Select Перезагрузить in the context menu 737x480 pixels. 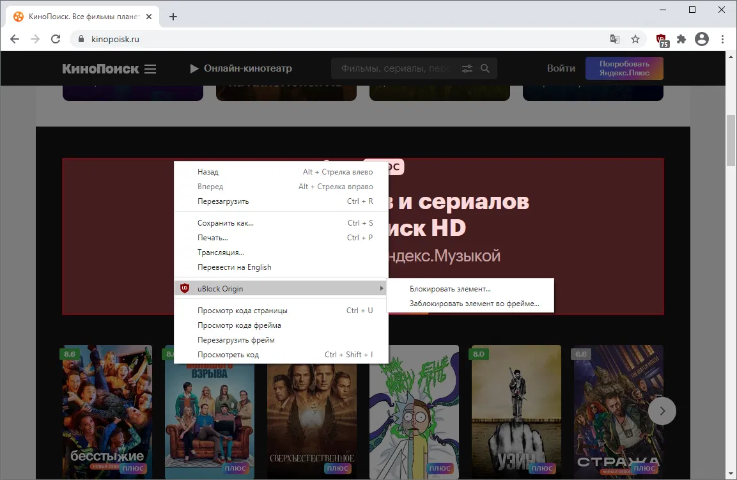[281, 201]
